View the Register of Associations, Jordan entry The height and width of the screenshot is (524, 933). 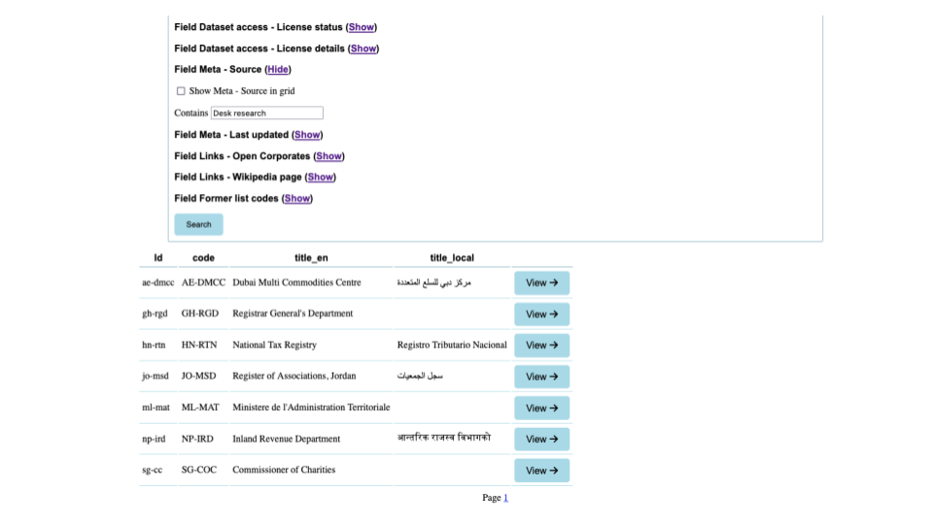[x=541, y=377]
